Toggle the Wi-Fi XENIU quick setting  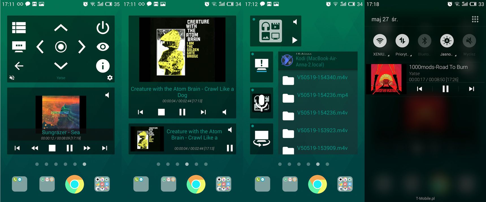(x=380, y=41)
